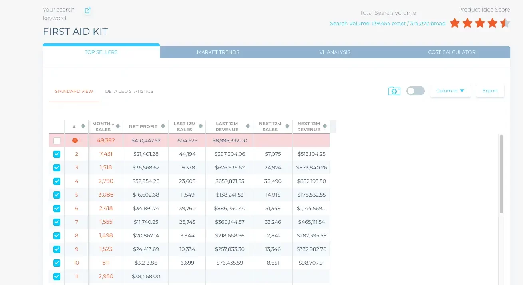Uncheck the checkbox for row 10
Image resolution: width=523 pixels, height=285 pixels.
point(57,263)
